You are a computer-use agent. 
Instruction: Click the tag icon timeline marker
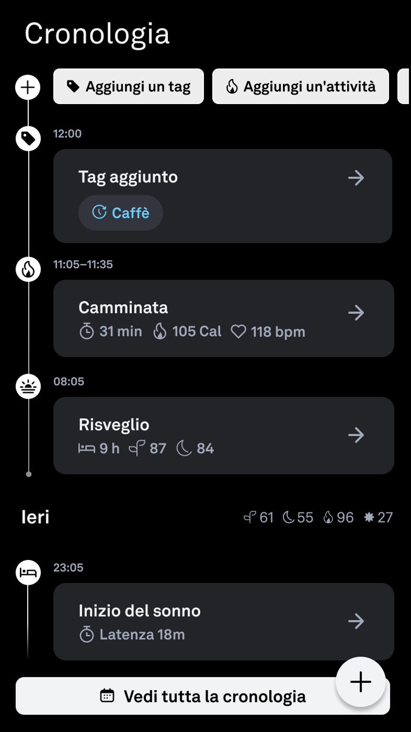28,139
